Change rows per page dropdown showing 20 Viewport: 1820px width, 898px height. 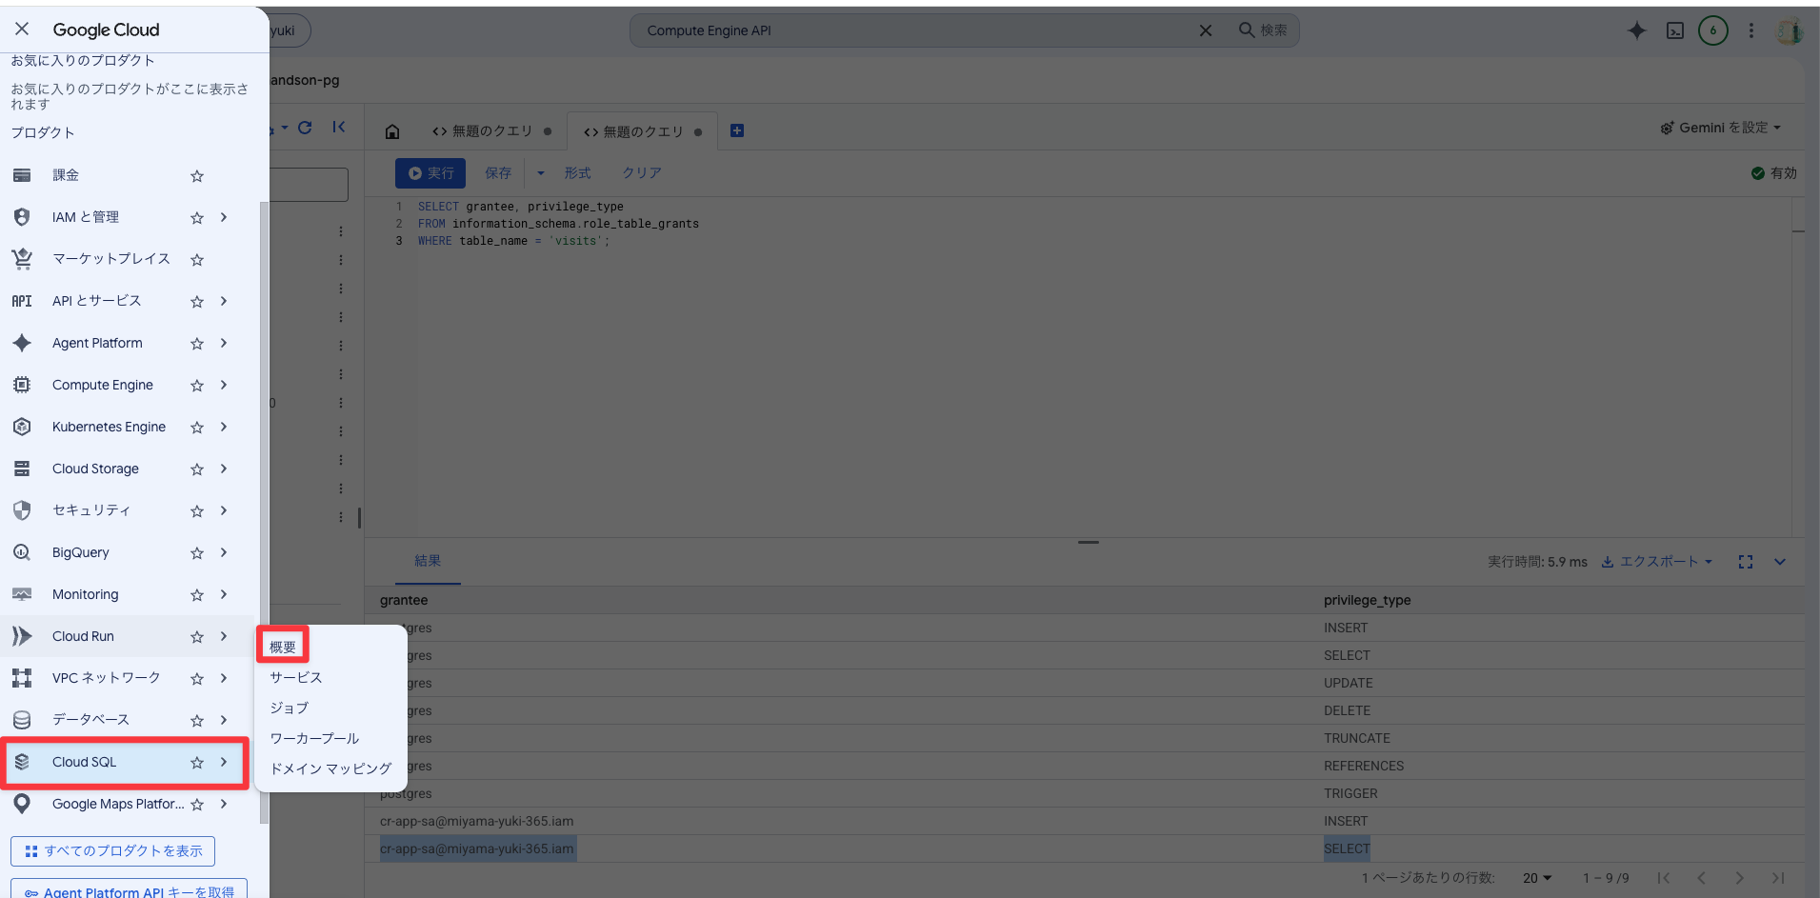click(x=1537, y=878)
